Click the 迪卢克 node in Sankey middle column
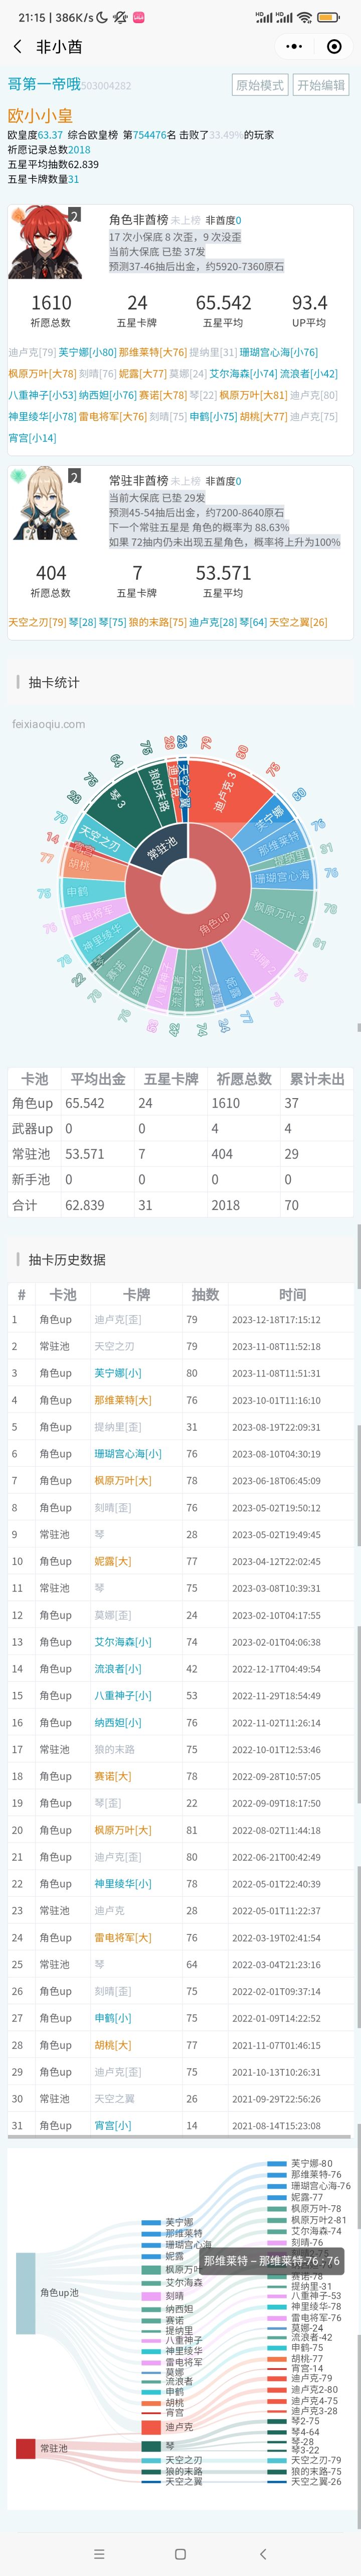 pyautogui.click(x=150, y=2426)
